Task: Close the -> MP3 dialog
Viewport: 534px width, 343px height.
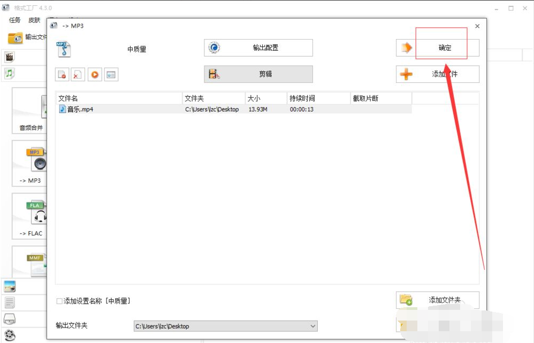Action: tap(477, 26)
